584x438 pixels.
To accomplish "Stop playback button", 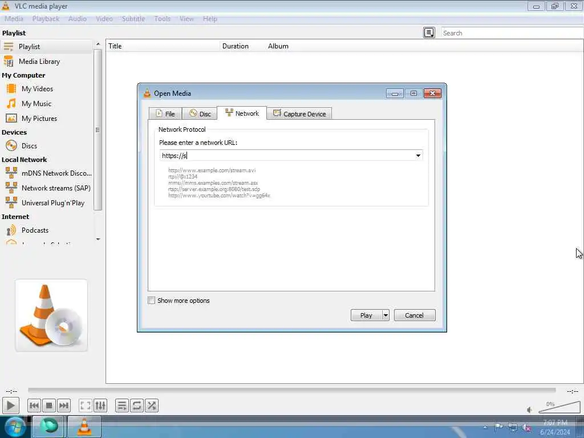I will coord(49,405).
